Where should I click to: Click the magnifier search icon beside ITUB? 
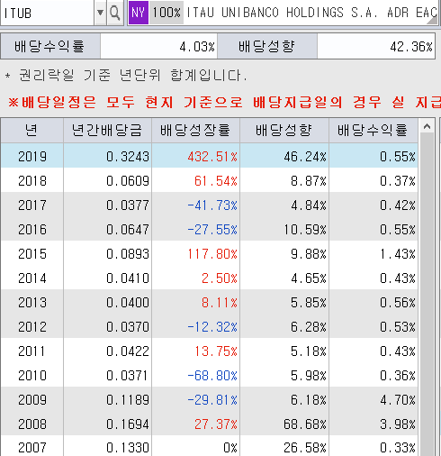pos(114,13)
